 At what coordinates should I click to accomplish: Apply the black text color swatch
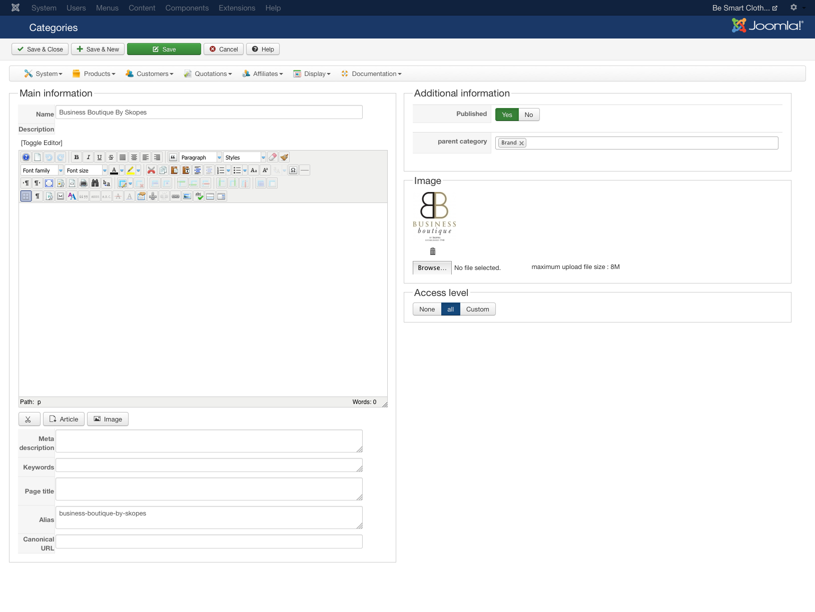114,170
